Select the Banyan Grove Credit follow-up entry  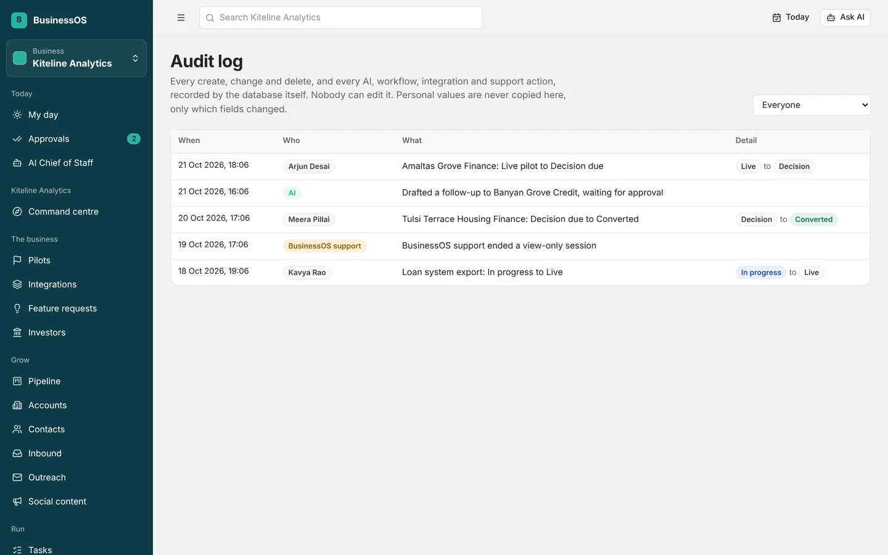(x=520, y=193)
